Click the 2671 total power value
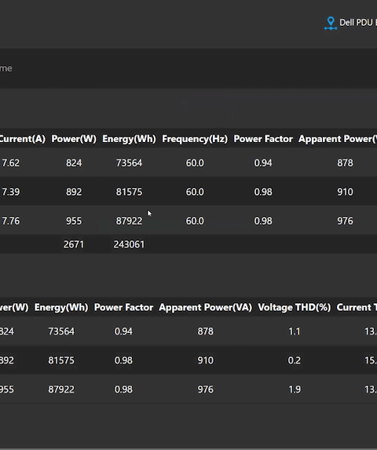 [x=74, y=244]
